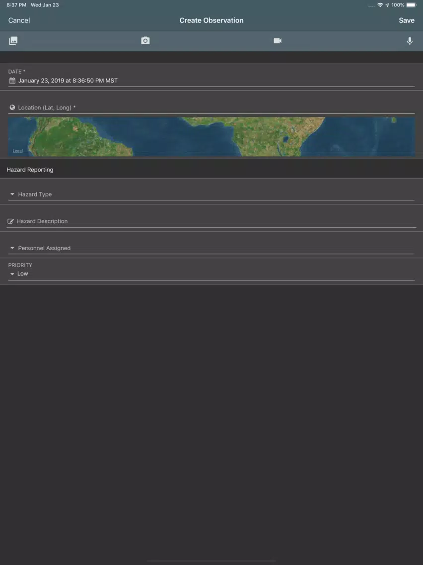Save the new observation
Image resolution: width=423 pixels, height=565 pixels.
pos(406,20)
